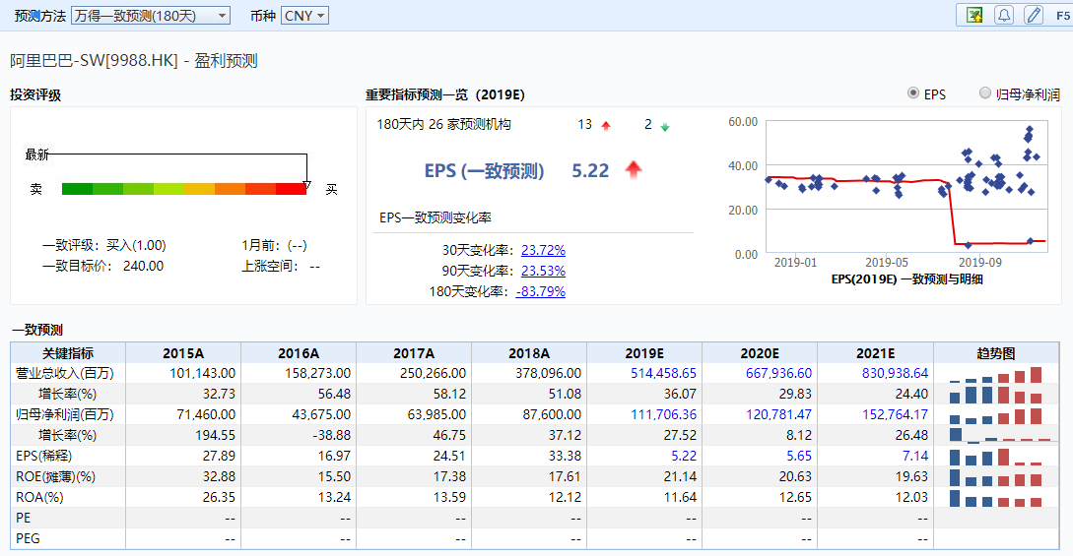
Task: Select the 归母净利润 radio button
Action: (x=985, y=93)
